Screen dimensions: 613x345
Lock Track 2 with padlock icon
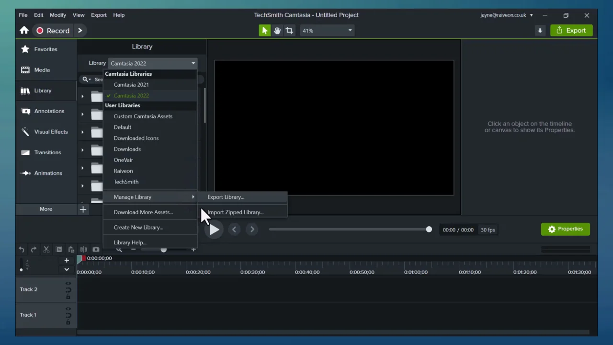[x=68, y=297]
